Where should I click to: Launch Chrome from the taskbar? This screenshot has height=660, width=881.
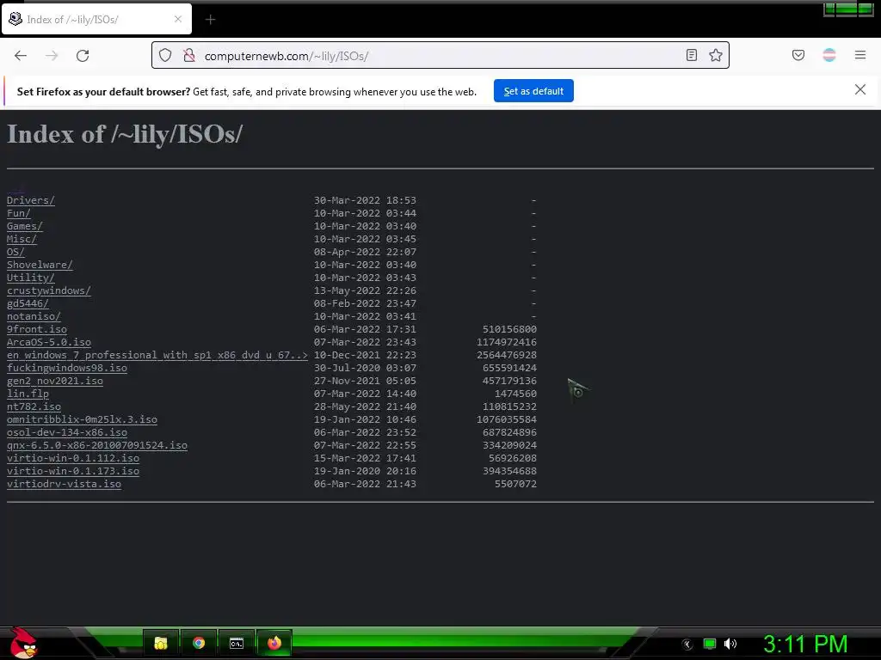pos(199,643)
